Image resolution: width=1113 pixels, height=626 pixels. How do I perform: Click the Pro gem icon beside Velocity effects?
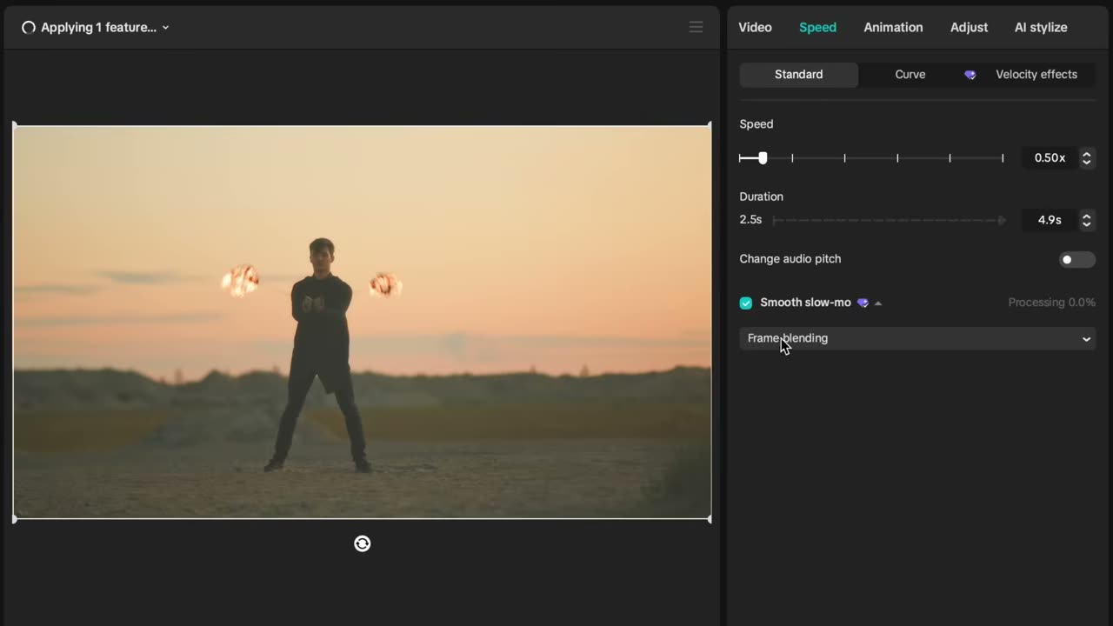tap(970, 75)
